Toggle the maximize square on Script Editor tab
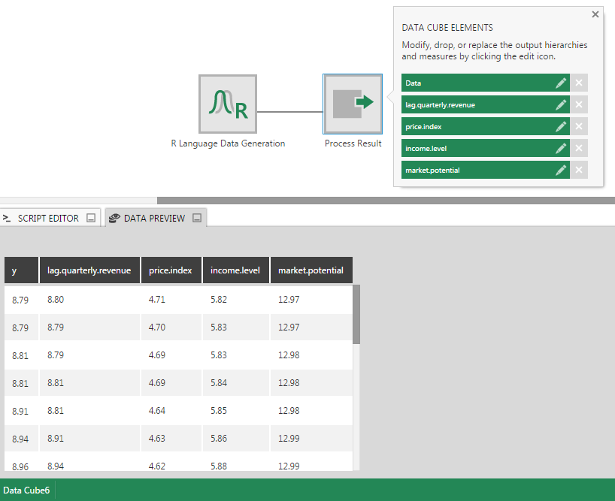The height and width of the screenshot is (501, 615). coord(90,217)
